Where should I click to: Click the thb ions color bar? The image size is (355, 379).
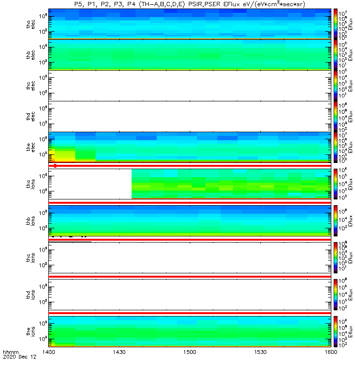(336, 221)
